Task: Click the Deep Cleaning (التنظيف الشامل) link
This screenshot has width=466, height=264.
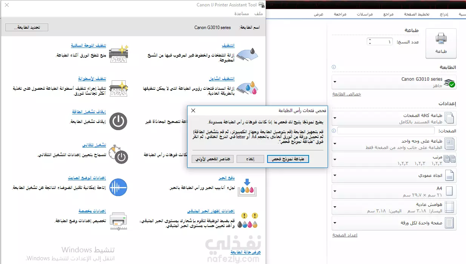Action: (x=222, y=79)
